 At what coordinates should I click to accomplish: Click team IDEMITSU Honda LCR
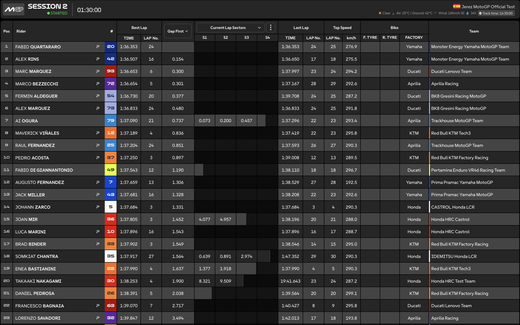click(x=454, y=256)
